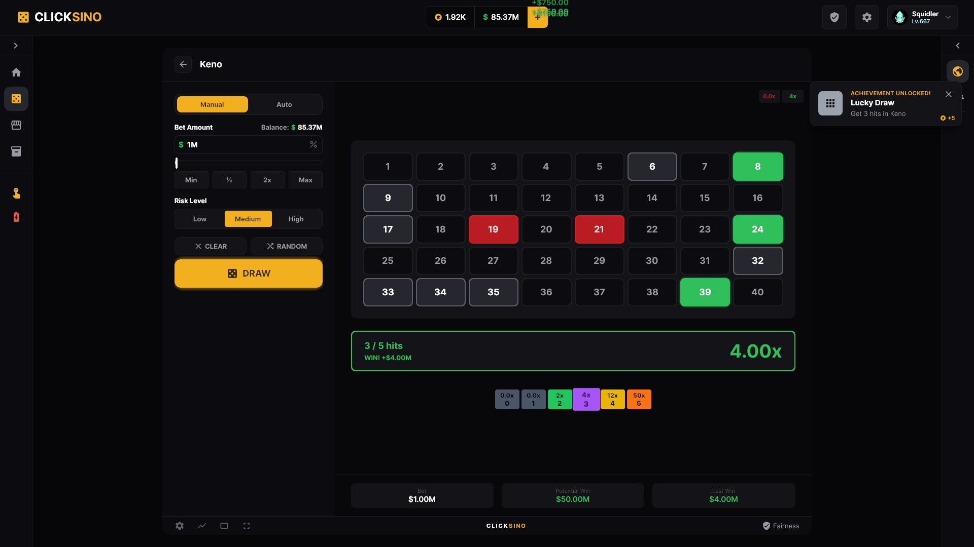Open the shield verification icon in the top bar

coord(834,17)
